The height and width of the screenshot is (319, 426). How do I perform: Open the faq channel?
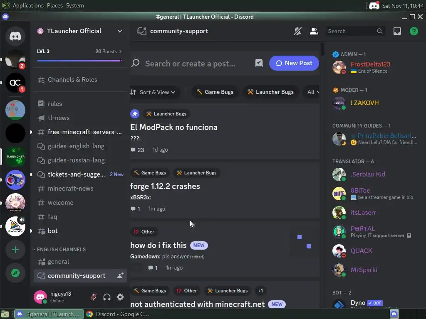80,217
